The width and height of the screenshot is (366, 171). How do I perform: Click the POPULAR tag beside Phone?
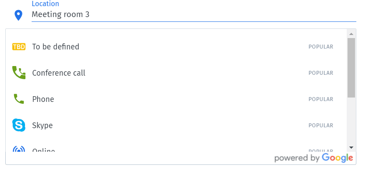point(321,99)
